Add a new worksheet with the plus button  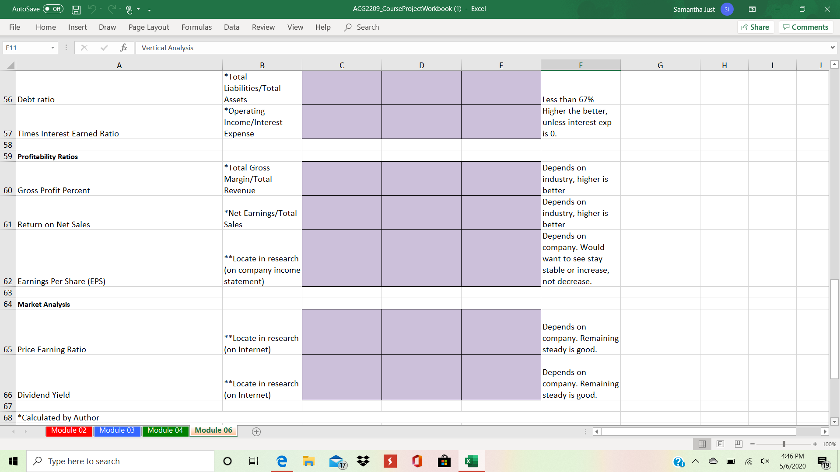pyautogui.click(x=256, y=432)
